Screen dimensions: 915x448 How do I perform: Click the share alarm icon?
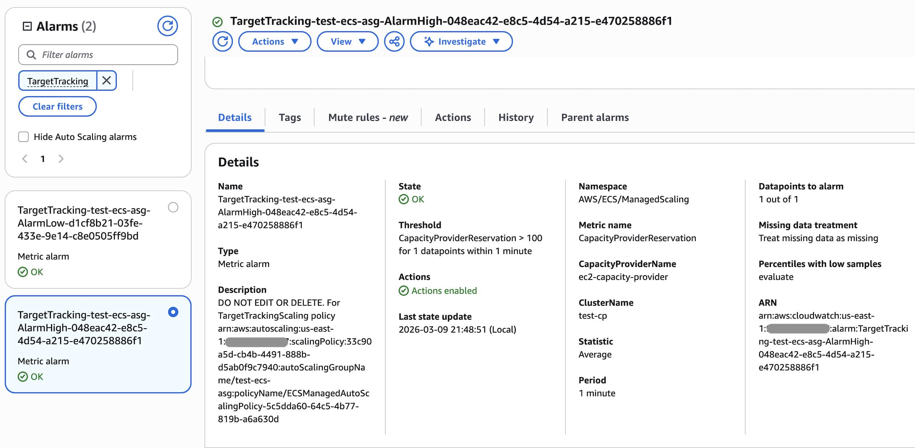tap(394, 42)
